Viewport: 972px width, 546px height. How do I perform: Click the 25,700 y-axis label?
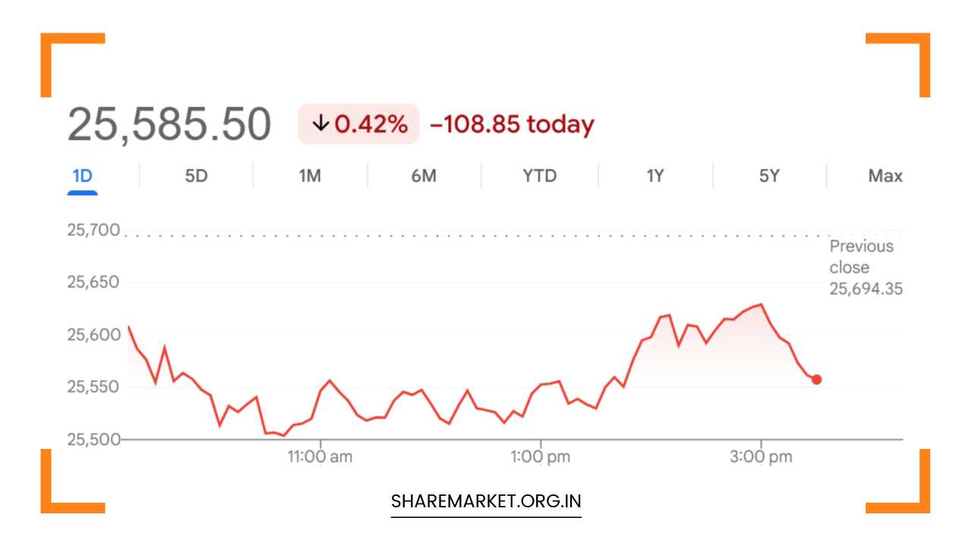(x=93, y=230)
